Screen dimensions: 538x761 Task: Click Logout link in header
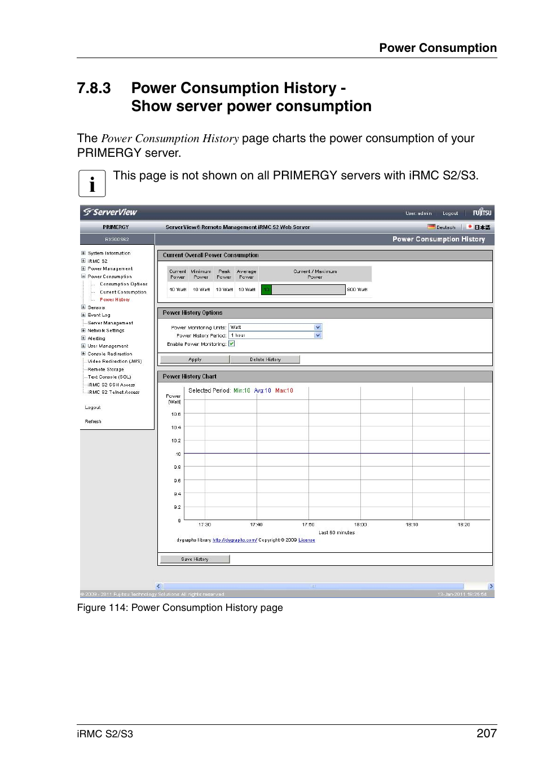(x=450, y=213)
